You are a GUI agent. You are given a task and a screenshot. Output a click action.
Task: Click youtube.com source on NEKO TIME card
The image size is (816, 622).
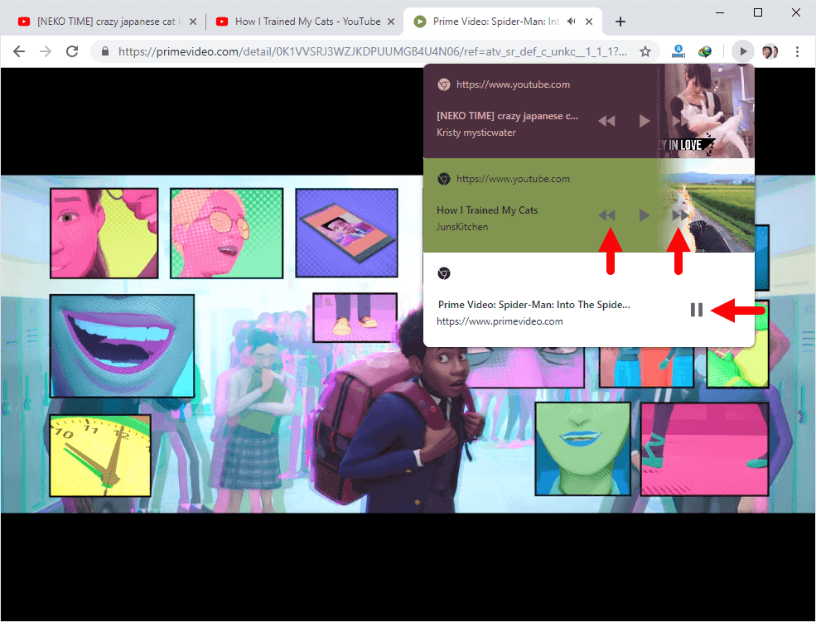click(x=513, y=84)
